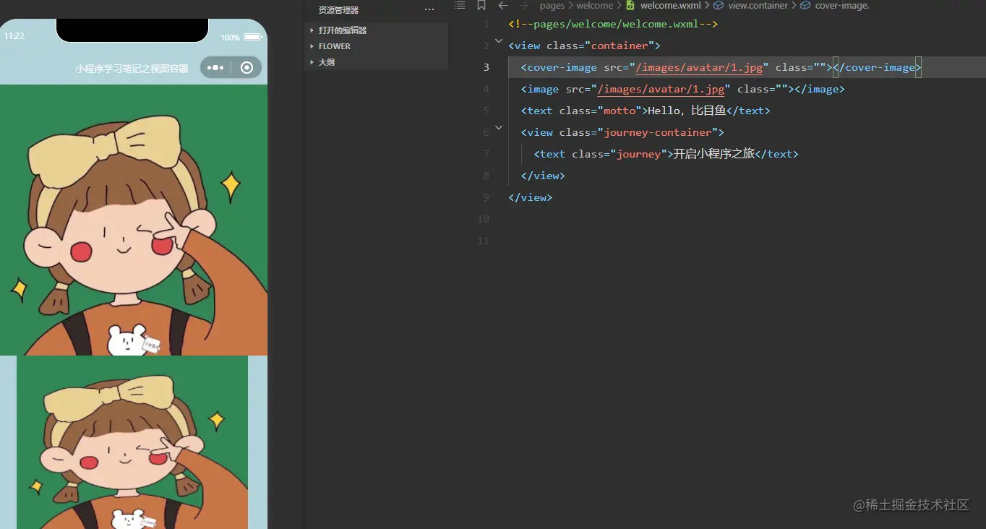The width and height of the screenshot is (986, 529).
Task: Click the simulator page title 小程序学习笔记之视图容器
Action: (132, 69)
